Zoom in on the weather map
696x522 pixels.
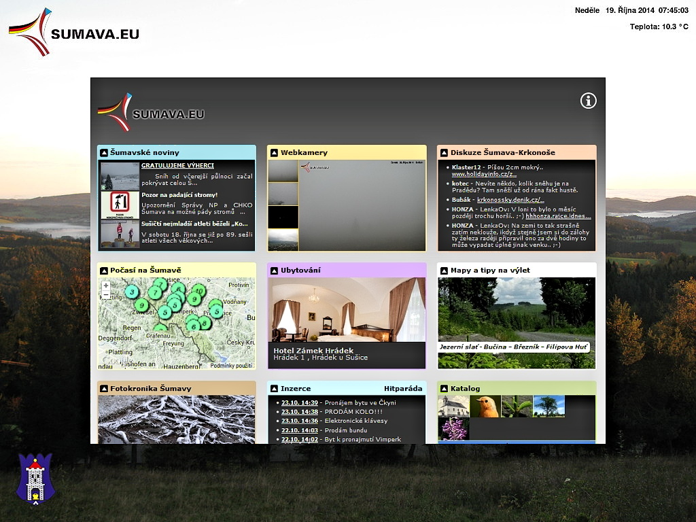[x=106, y=286]
